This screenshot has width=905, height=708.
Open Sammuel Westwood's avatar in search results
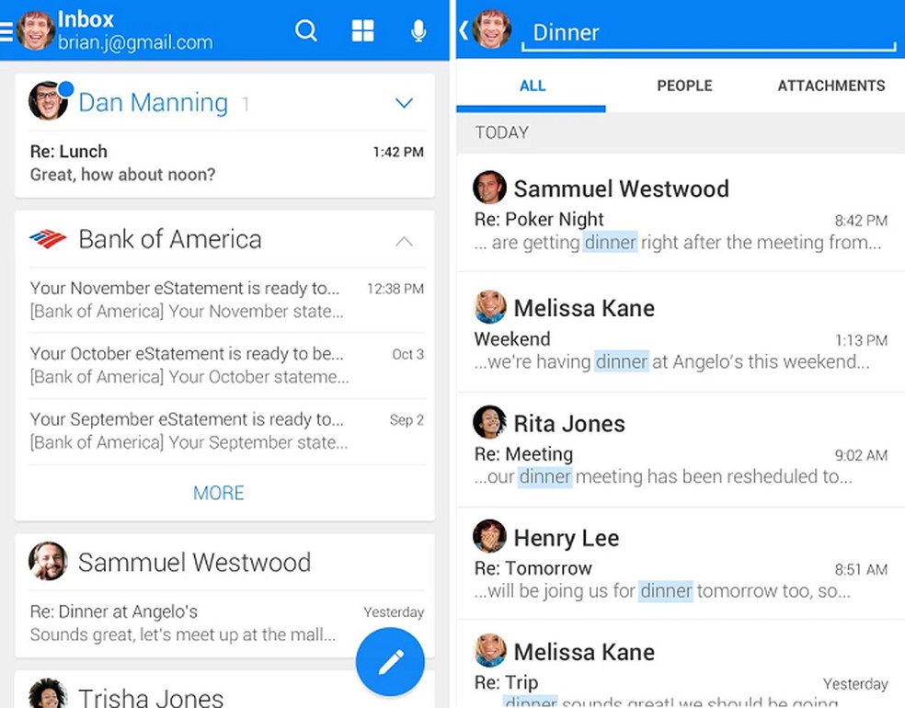[x=489, y=188]
